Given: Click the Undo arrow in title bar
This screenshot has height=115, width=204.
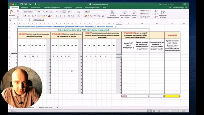Looking at the screenshot, I should click(x=30, y=4).
